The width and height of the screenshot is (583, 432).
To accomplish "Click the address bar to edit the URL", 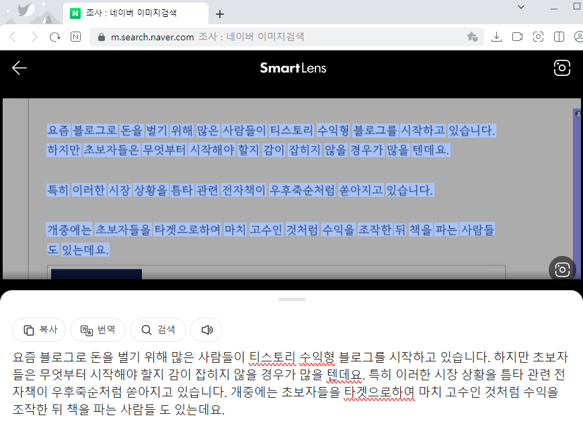I will (202, 37).
